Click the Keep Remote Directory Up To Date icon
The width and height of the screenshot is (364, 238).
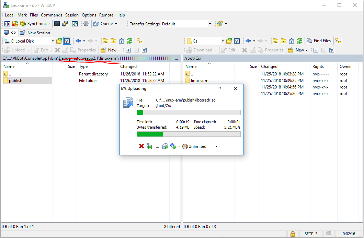tap(75, 24)
